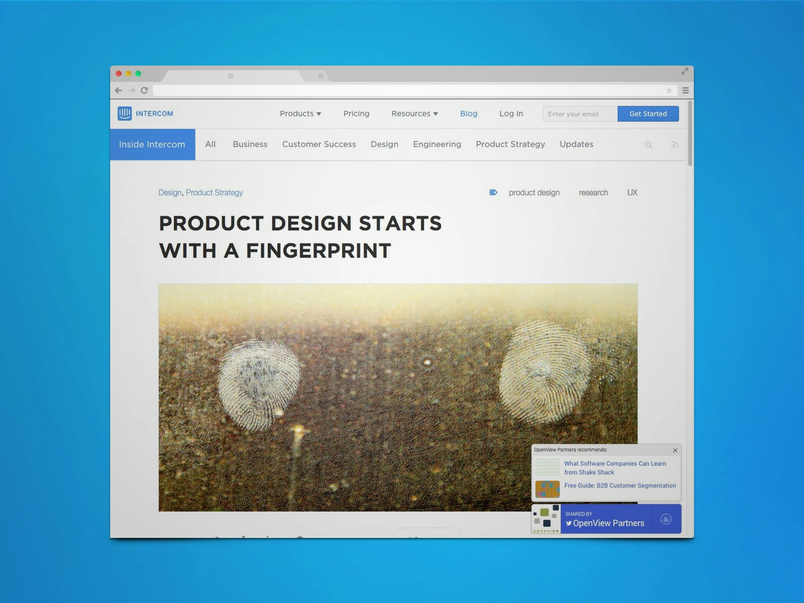Close the OpenView recommends popup
Screen dimensions: 804x603
click(x=675, y=451)
